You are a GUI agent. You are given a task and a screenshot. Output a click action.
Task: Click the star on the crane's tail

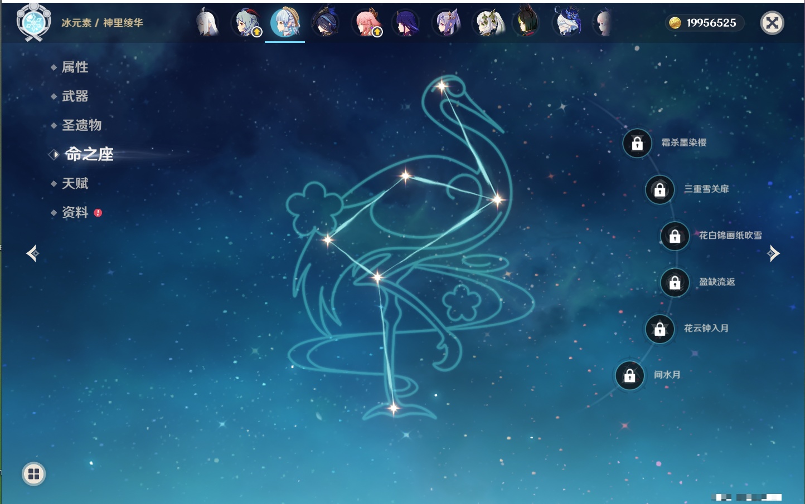[328, 240]
